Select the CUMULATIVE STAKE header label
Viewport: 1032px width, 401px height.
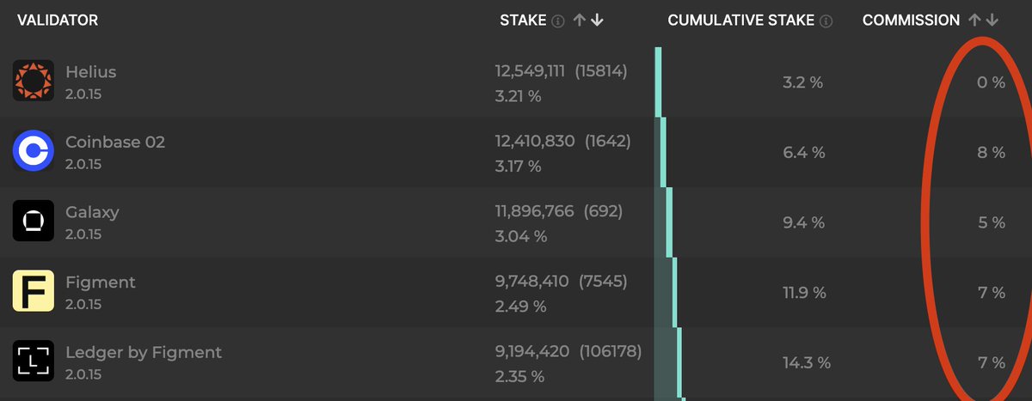(x=741, y=21)
